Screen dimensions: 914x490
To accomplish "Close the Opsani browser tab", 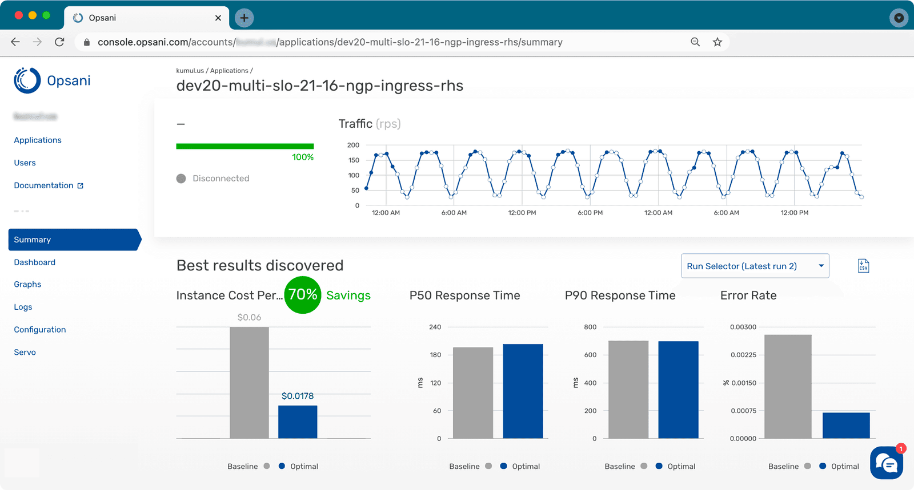I will tap(218, 18).
